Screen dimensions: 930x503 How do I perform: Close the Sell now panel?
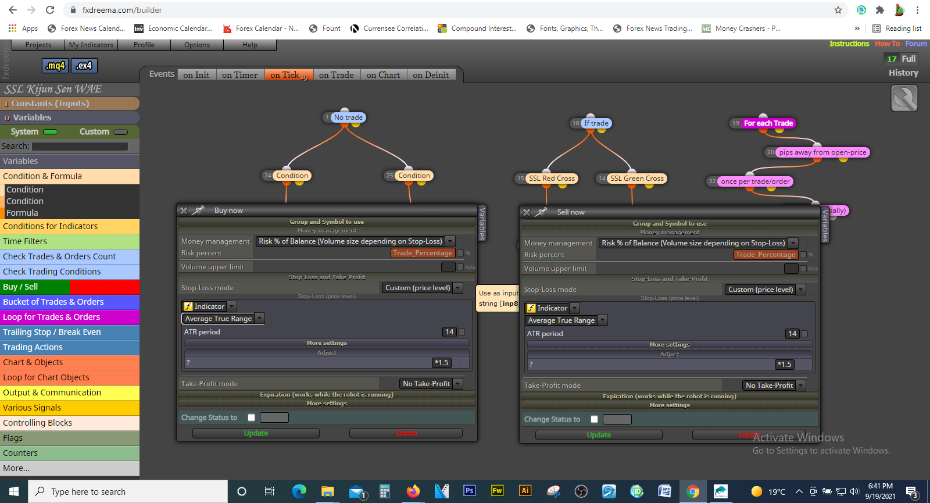pyautogui.click(x=527, y=212)
